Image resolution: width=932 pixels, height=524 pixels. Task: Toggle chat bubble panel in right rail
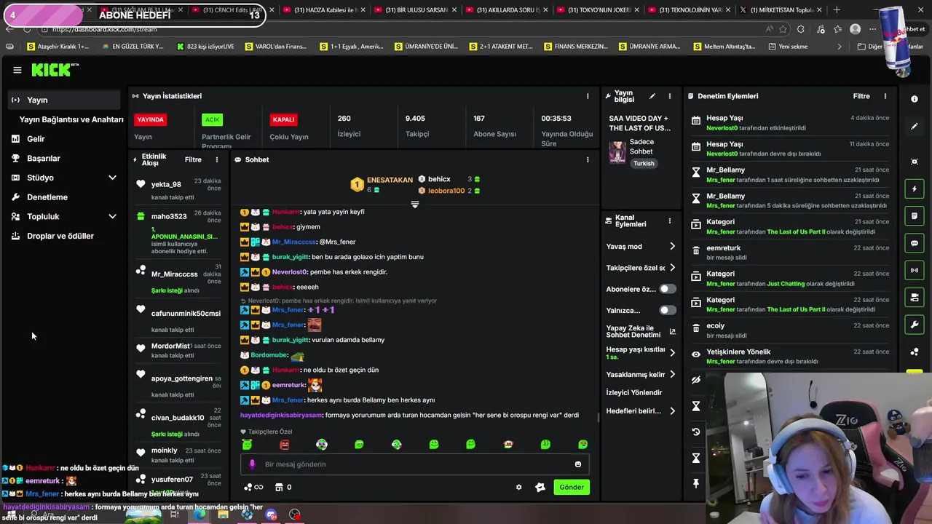(915, 243)
